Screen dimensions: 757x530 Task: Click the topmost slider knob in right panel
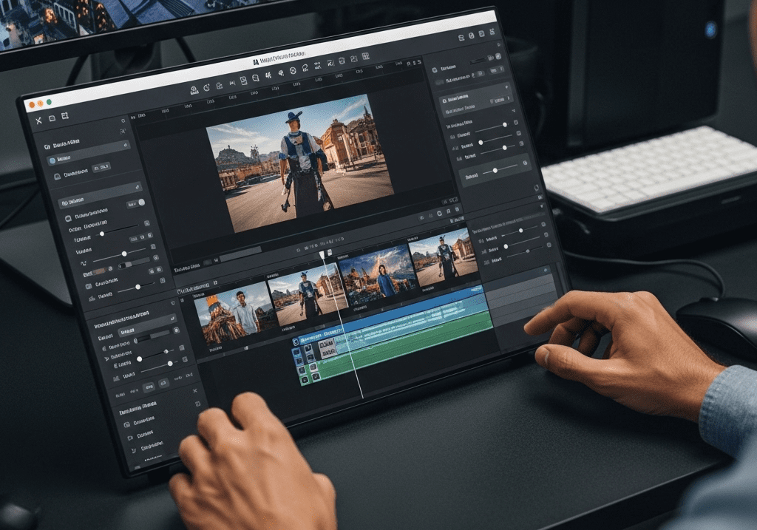(504, 124)
